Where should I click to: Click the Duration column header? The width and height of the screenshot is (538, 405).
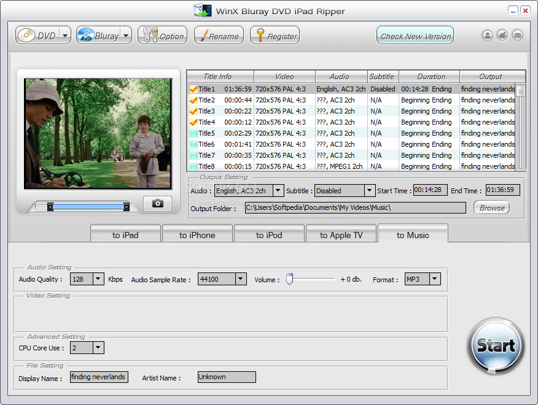click(x=429, y=77)
